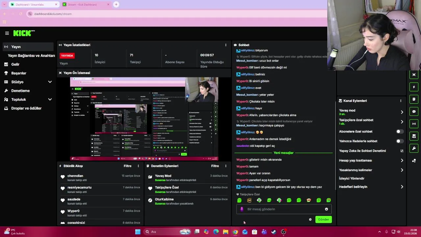Toggle Yalnızca ifadelerle sohbet switch
This screenshot has height=237, width=421.
[x=399, y=141]
